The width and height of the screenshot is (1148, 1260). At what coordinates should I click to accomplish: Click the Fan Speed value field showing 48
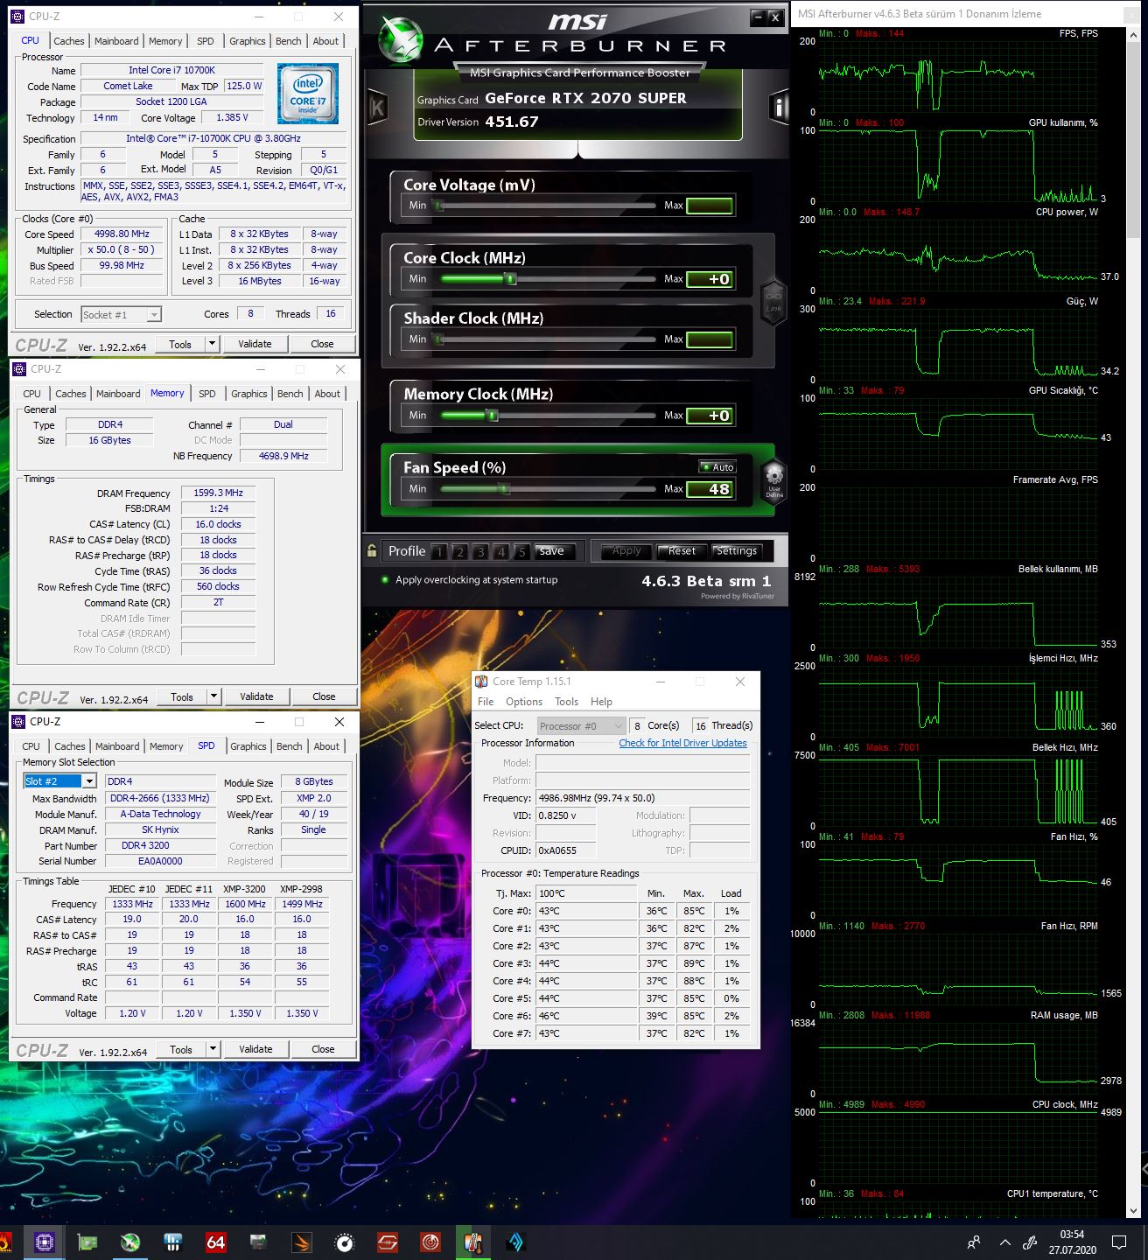click(710, 489)
